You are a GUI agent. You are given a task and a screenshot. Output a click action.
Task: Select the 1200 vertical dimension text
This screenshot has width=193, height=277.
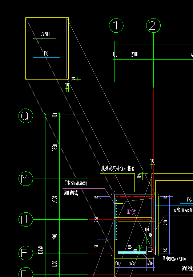[55, 264]
